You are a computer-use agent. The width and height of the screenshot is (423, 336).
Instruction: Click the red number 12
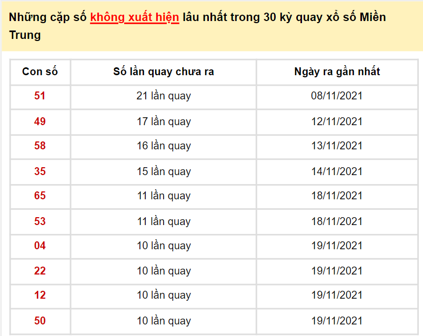(40, 295)
